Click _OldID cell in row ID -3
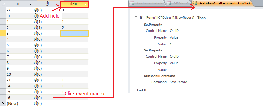 click(74, 80)
